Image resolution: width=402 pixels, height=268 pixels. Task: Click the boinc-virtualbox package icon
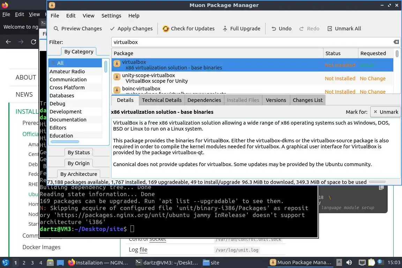point(117,90)
